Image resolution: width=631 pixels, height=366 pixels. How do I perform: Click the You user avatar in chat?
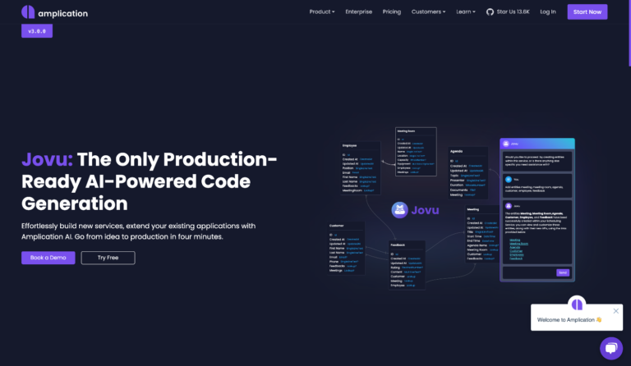pyautogui.click(x=509, y=180)
